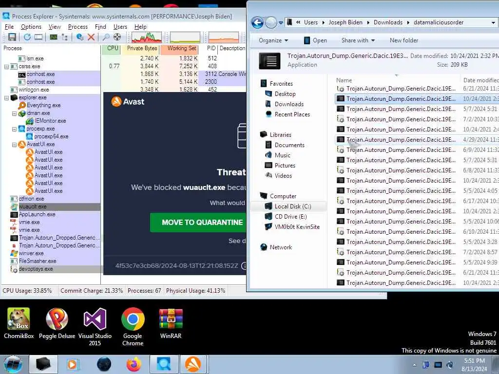Viewport: 499px width, 374px height.
Task: Toggle the process tree view icon in toolbar
Action: (65, 37)
